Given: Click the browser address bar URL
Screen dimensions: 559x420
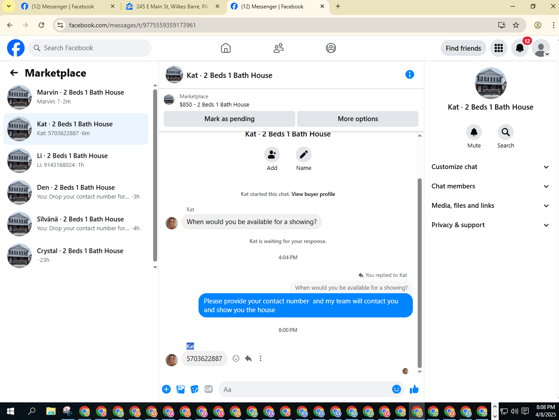Looking at the screenshot, I should coord(132,25).
